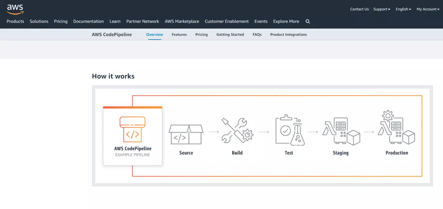Switch to the Features tab
This screenshot has width=443, height=209.
(x=179, y=34)
